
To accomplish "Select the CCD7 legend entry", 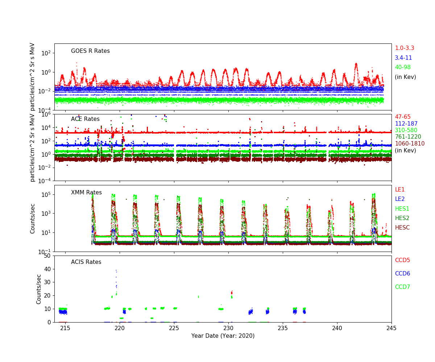I will [x=402, y=287].
